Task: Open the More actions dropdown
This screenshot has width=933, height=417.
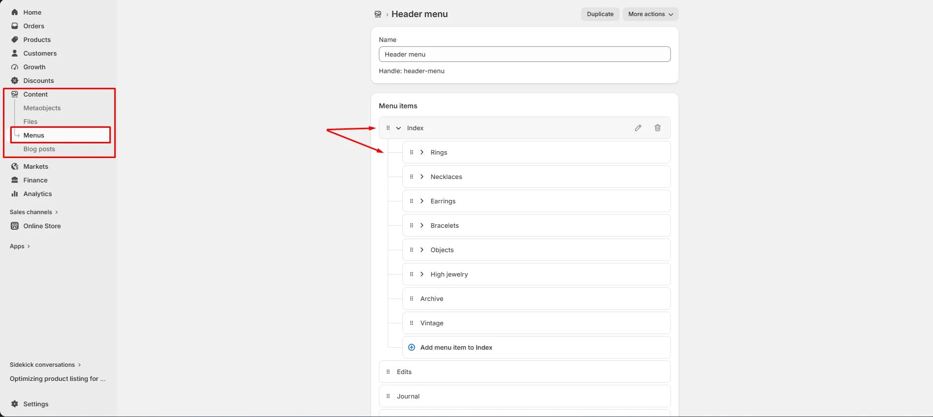Action: point(650,14)
